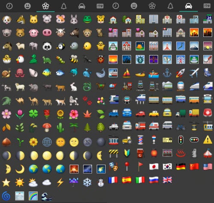Open the bell tab in nature panel
This screenshot has width=214, height=203.
[64, 6]
